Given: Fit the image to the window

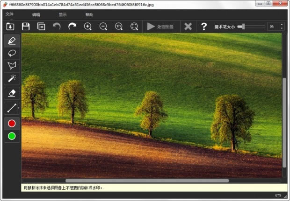Looking at the screenshot, I should pyautogui.click(x=134, y=27).
